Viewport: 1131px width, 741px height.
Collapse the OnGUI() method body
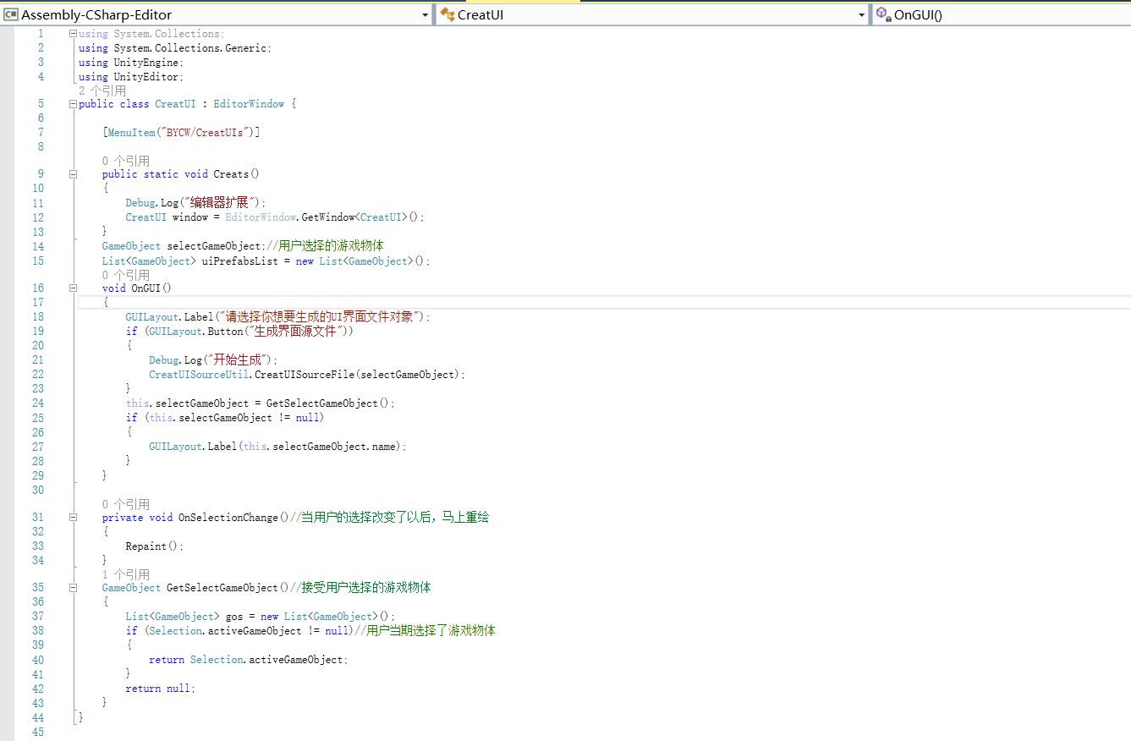73,288
